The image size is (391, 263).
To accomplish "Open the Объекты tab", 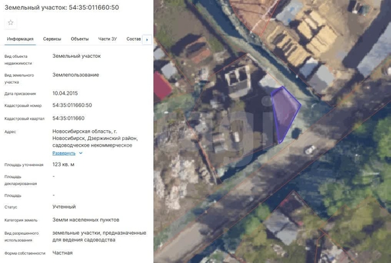I will click(80, 39).
